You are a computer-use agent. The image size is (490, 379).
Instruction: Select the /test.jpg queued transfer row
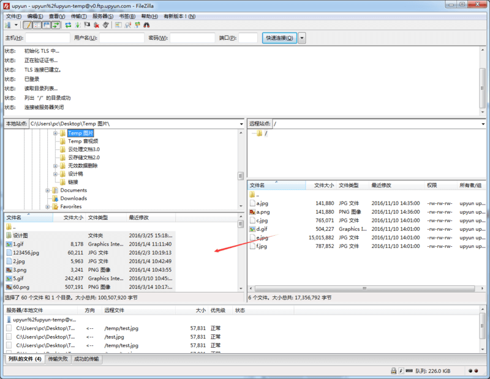(114, 337)
